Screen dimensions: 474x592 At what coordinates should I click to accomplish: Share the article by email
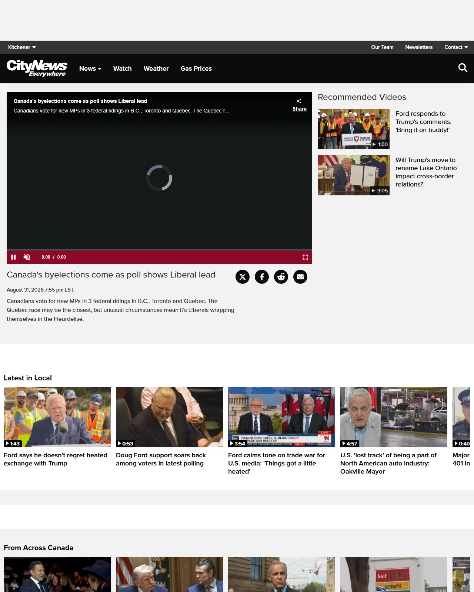pyautogui.click(x=300, y=277)
